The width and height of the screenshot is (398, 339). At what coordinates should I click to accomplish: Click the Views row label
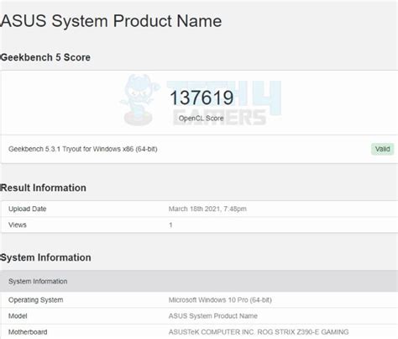[18, 225]
